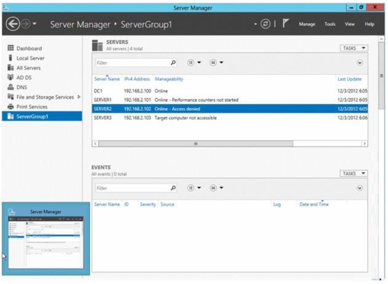The width and height of the screenshot is (388, 284).
Task: Click the forward navigation arrow button
Action: click(26, 24)
